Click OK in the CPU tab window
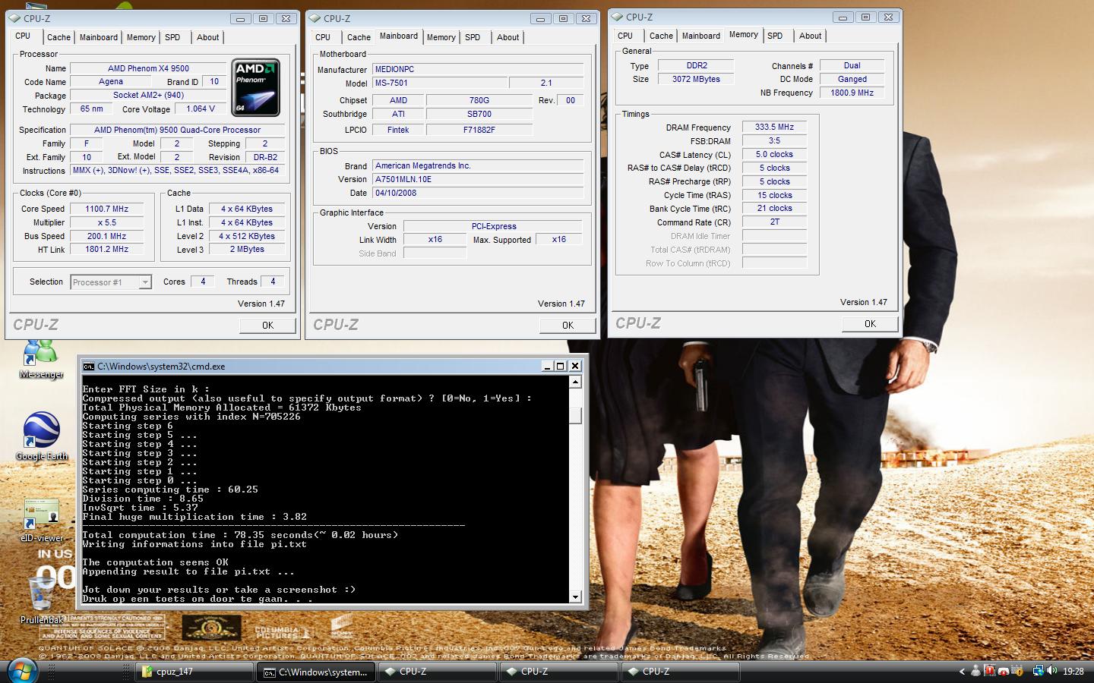 click(267, 325)
